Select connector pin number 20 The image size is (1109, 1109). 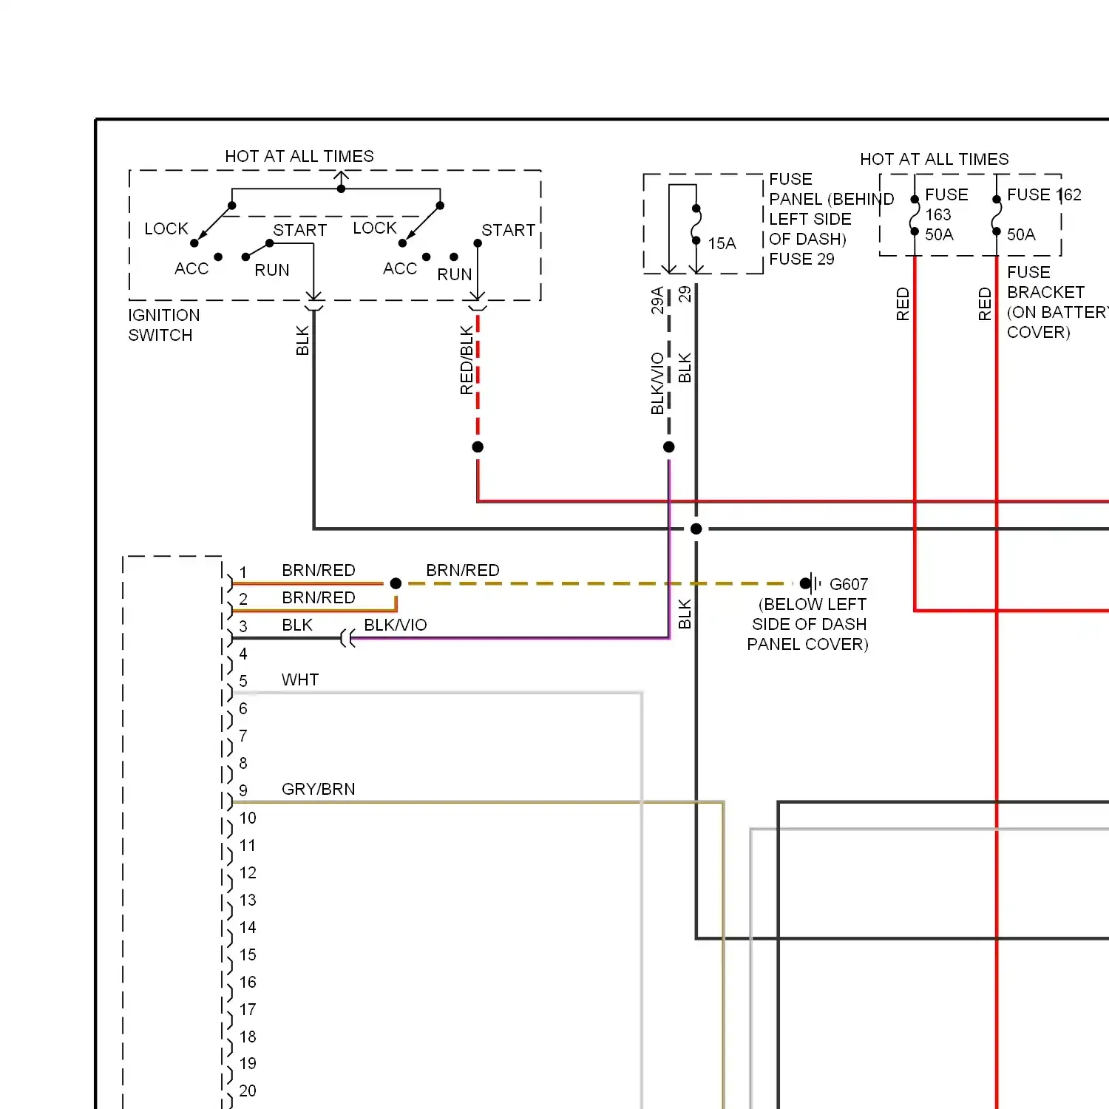(248, 1091)
